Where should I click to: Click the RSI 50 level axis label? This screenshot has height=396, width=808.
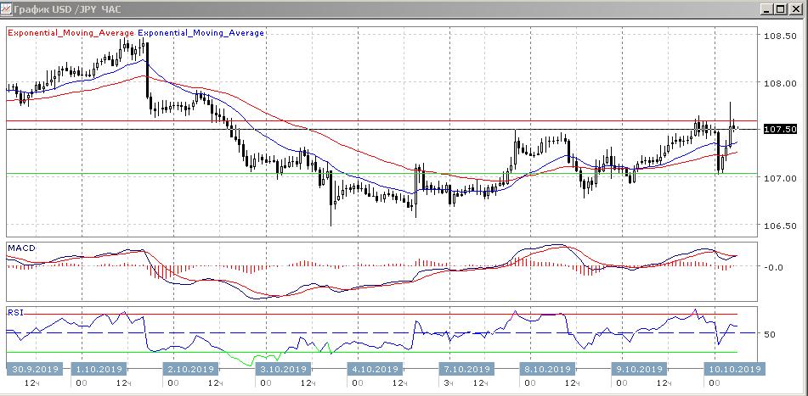coord(770,334)
